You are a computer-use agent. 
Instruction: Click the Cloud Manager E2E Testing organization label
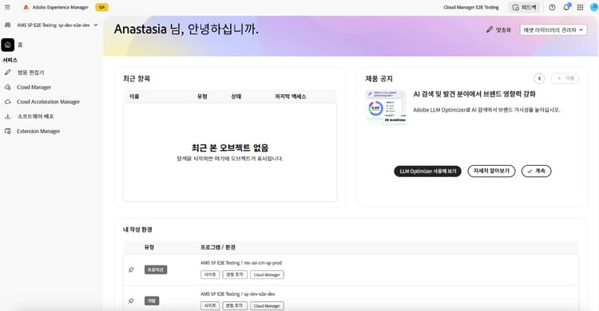point(471,7)
